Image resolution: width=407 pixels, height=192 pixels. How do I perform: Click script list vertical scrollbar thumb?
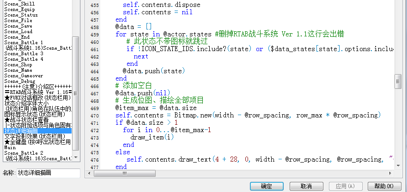point(76,93)
